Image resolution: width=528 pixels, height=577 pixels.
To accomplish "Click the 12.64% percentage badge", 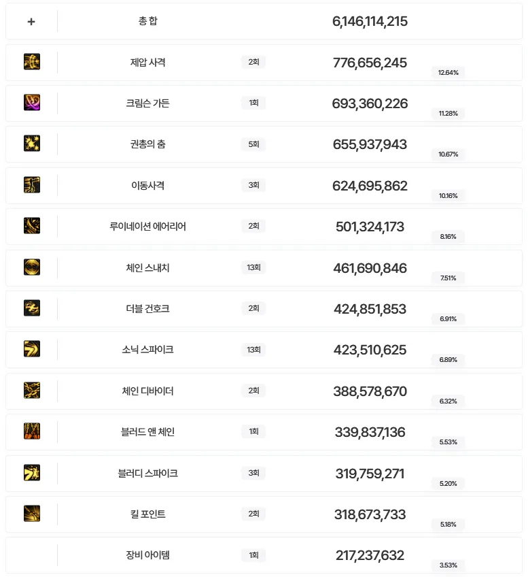I will tap(448, 72).
